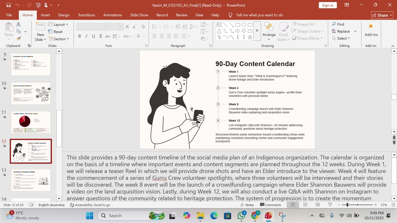Click the Share button

pyautogui.click(x=382, y=15)
